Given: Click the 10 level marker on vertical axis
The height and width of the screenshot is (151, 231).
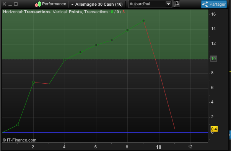Looking at the screenshot, I should [x=213, y=59].
